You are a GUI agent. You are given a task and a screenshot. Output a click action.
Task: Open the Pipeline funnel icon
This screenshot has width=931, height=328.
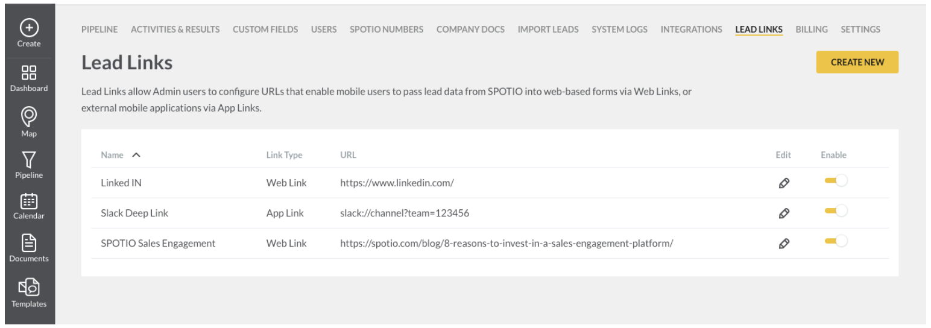coord(29,159)
